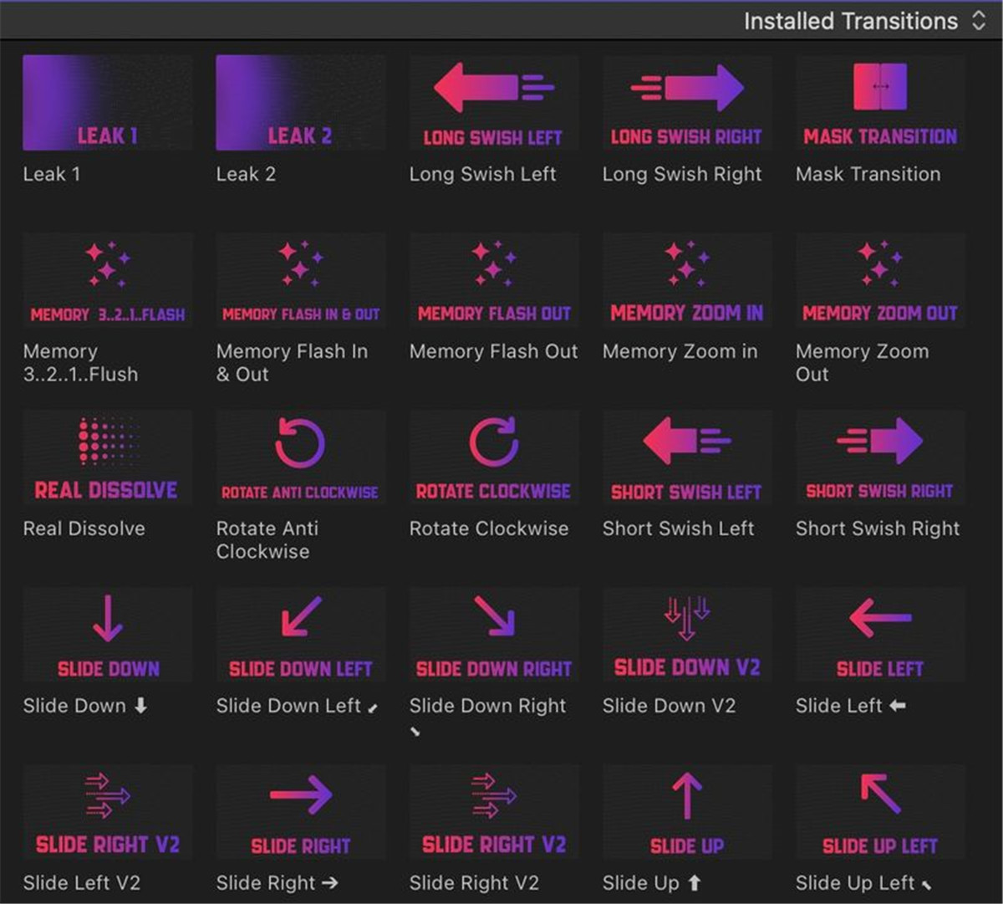Click the Slide Down Right transition
Screen dimensions: 1003x904
point(493,635)
